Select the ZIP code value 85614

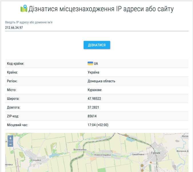[x=92, y=116]
